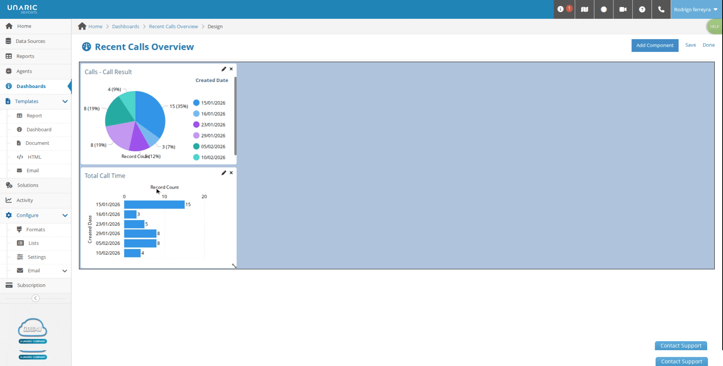This screenshot has width=723, height=366.
Task: Collapse the Configure section chevron
Action: (65, 215)
